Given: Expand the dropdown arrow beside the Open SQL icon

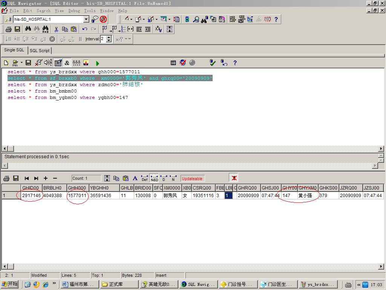Looking at the screenshot, I should [x=21, y=63].
